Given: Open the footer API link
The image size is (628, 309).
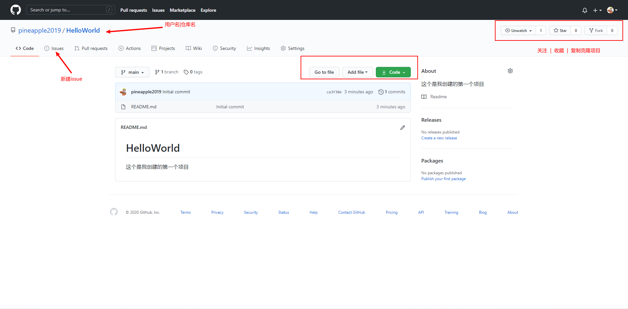Looking at the screenshot, I should [x=421, y=212].
